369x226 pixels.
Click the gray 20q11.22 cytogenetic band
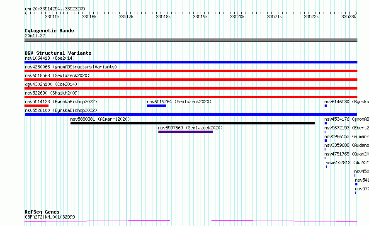[x=191, y=40]
